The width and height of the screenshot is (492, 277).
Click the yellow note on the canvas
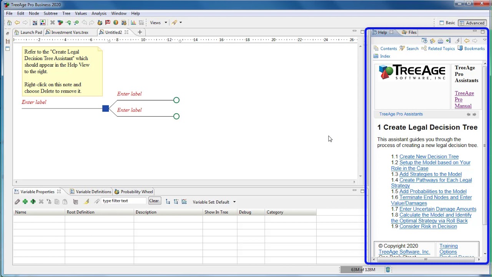tap(62, 72)
